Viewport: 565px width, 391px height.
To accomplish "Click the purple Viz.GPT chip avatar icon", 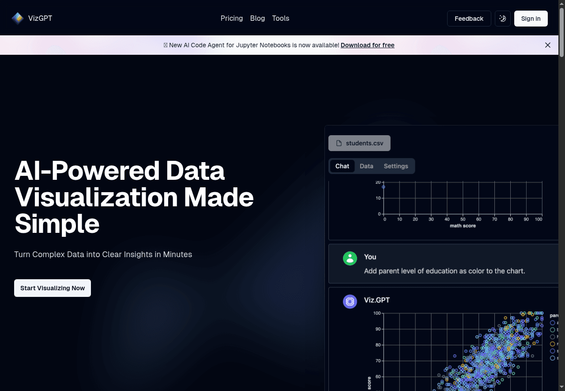I will pyautogui.click(x=350, y=302).
